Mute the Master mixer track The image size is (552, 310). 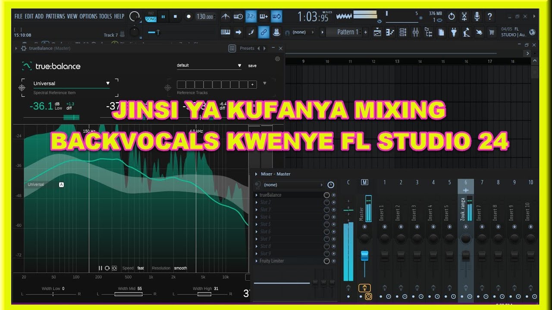(x=364, y=226)
